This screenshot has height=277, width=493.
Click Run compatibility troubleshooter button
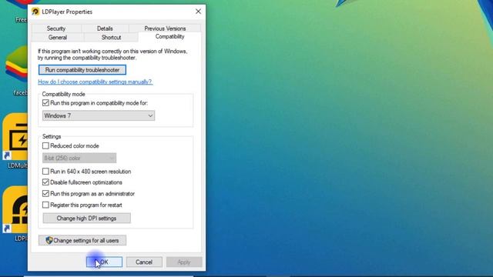click(82, 70)
